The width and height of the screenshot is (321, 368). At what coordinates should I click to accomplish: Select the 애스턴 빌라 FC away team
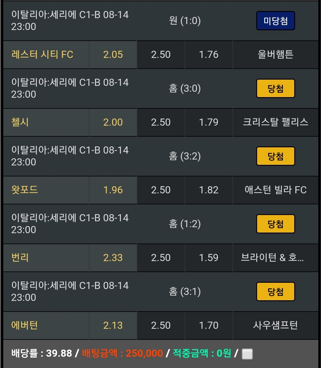click(275, 190)
